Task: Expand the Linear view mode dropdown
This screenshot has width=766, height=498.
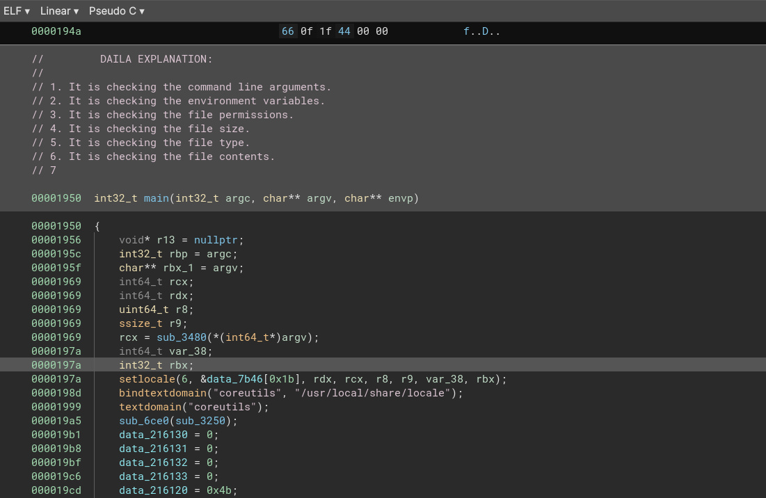Action: coord(59,11)
